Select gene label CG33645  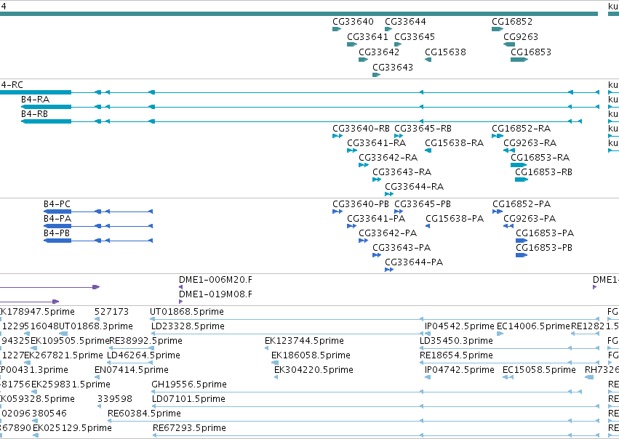point(415,36)
